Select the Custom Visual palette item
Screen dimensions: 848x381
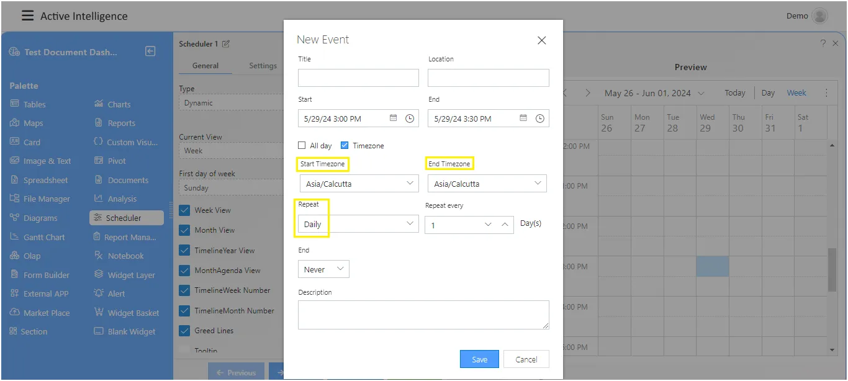coord(126,142)
